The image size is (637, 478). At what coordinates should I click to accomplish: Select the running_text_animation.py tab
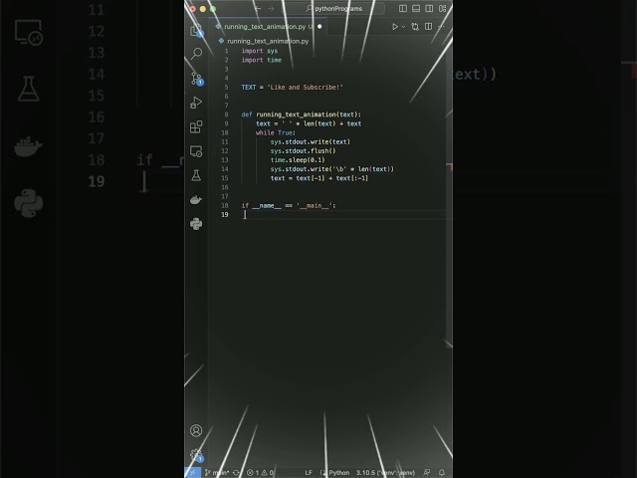(268, 27)
